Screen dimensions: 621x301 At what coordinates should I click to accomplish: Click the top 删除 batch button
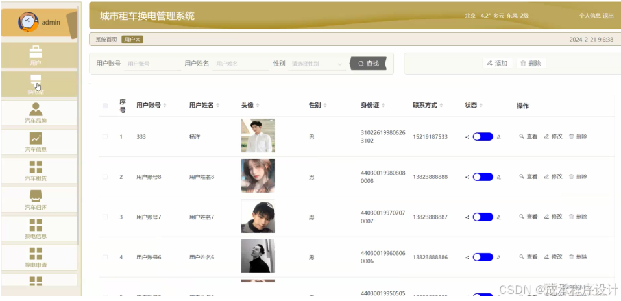(531, 64)
